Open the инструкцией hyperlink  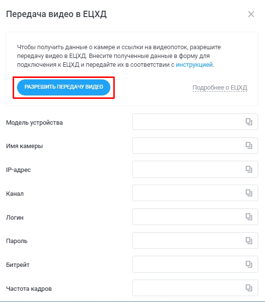[194, 64]
